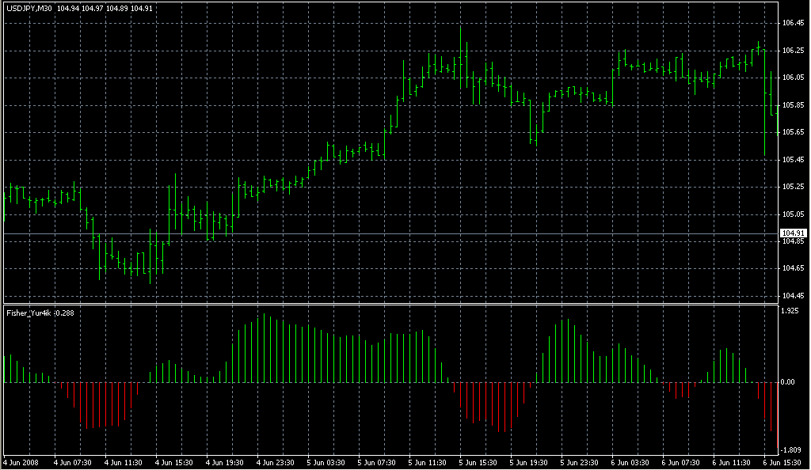
Task: Click the 4 Jun 07:30 time label
Action: tap(72, 463)
